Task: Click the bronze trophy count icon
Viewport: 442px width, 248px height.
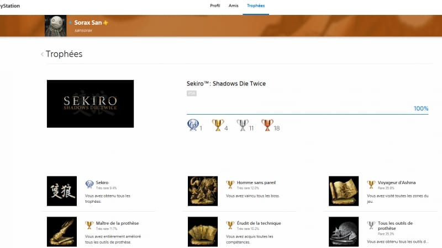Action: point(267,125)
